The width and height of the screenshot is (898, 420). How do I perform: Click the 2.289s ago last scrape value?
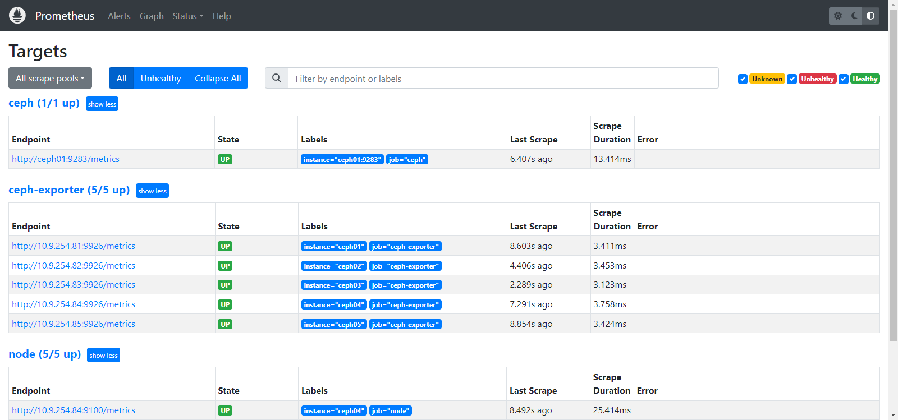pos(531,284)
